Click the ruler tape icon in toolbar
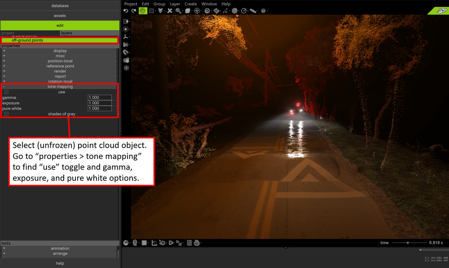Image resolution: width=449 pixels, height=268 pixels. [252, 11]
